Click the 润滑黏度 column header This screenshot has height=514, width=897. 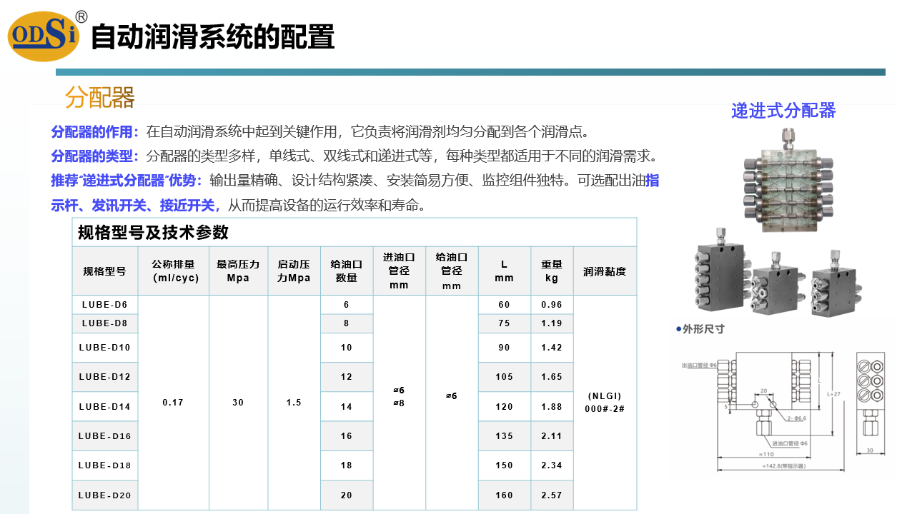[605, 271]
